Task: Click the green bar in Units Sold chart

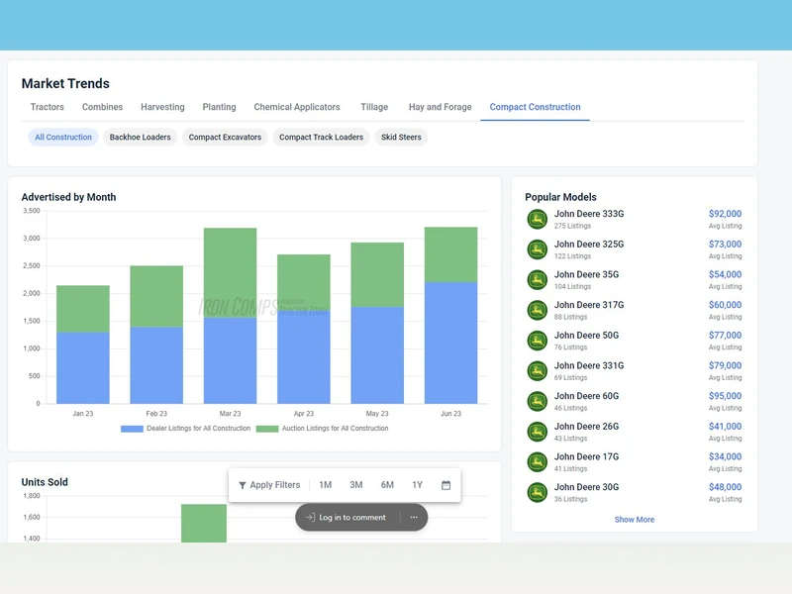Action: pyautogui.click(x=204, y=524)
